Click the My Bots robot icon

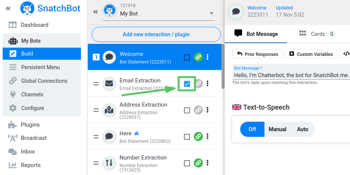(13, 41)
